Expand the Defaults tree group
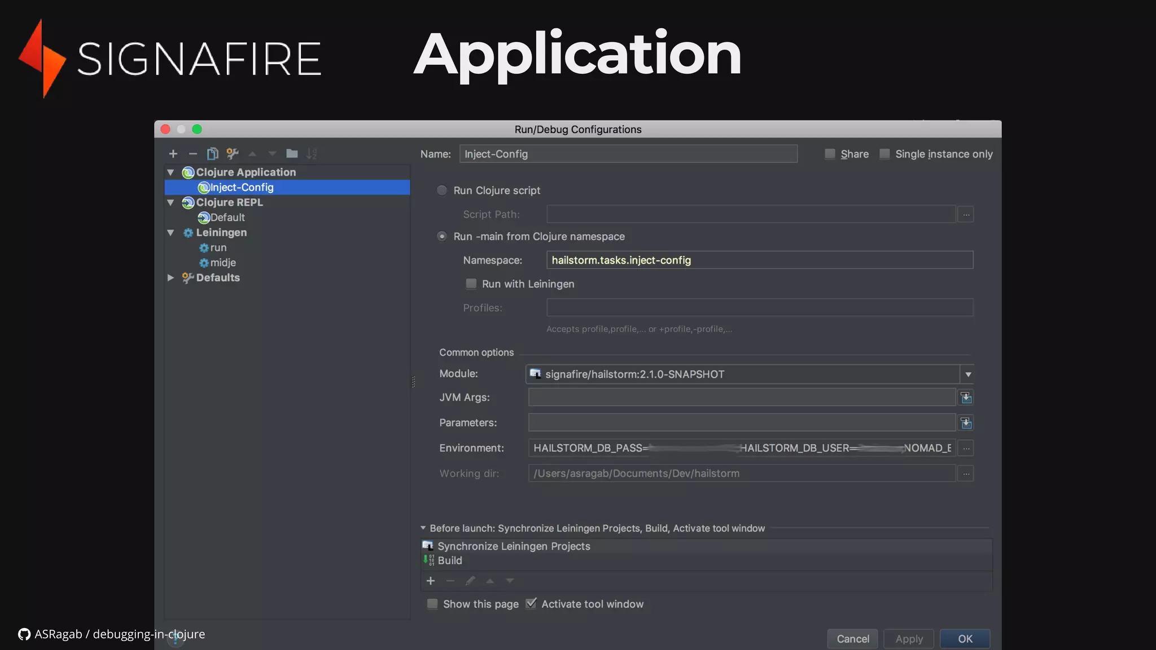The width and height of the screenshot is (1156, 650). pyautogui.click(x=170, y=278)
